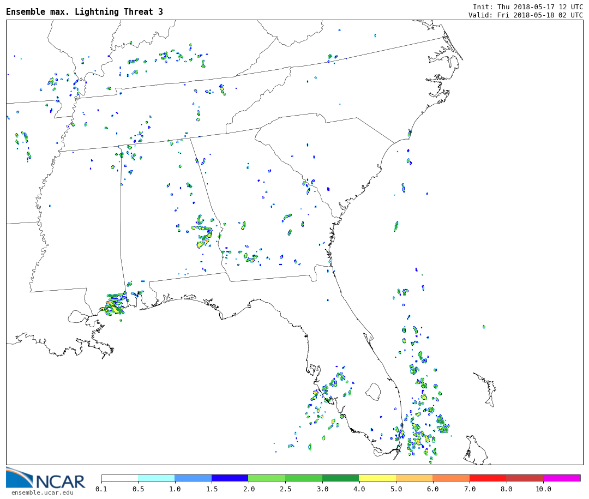Select the Valid time text line
Screen dimensions: 589x499
point(525,15)
